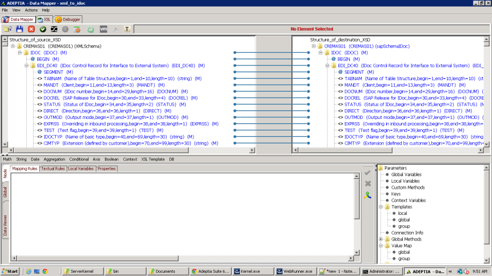Switch to Kernel.exe in the taskbar
The image size is (492, 276).
click(253, 271)
